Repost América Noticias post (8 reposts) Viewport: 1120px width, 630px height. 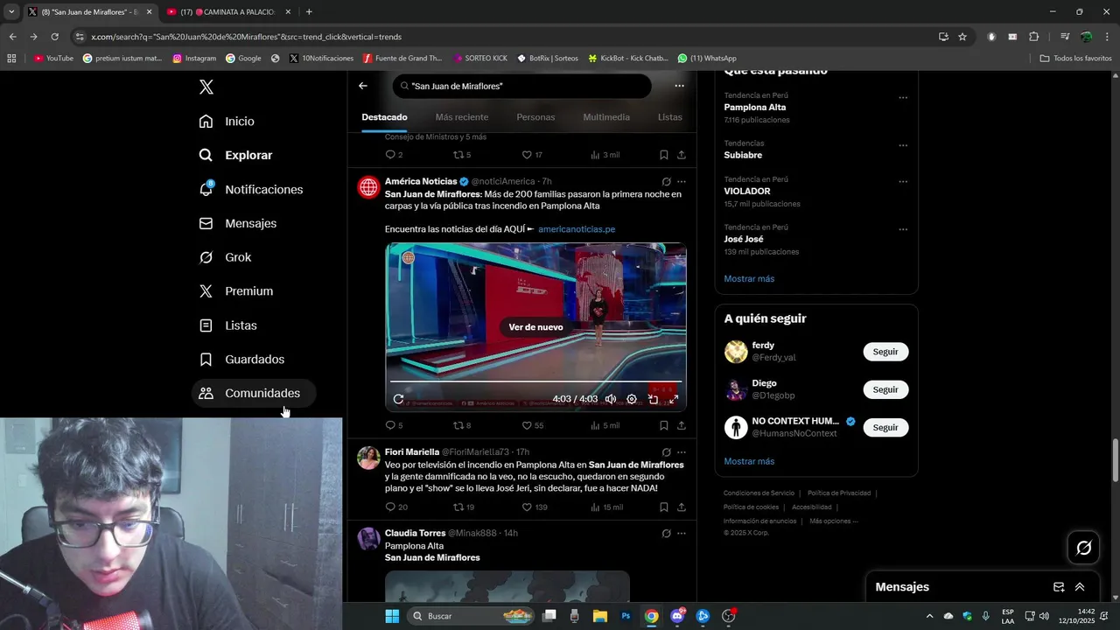[462, 425]
